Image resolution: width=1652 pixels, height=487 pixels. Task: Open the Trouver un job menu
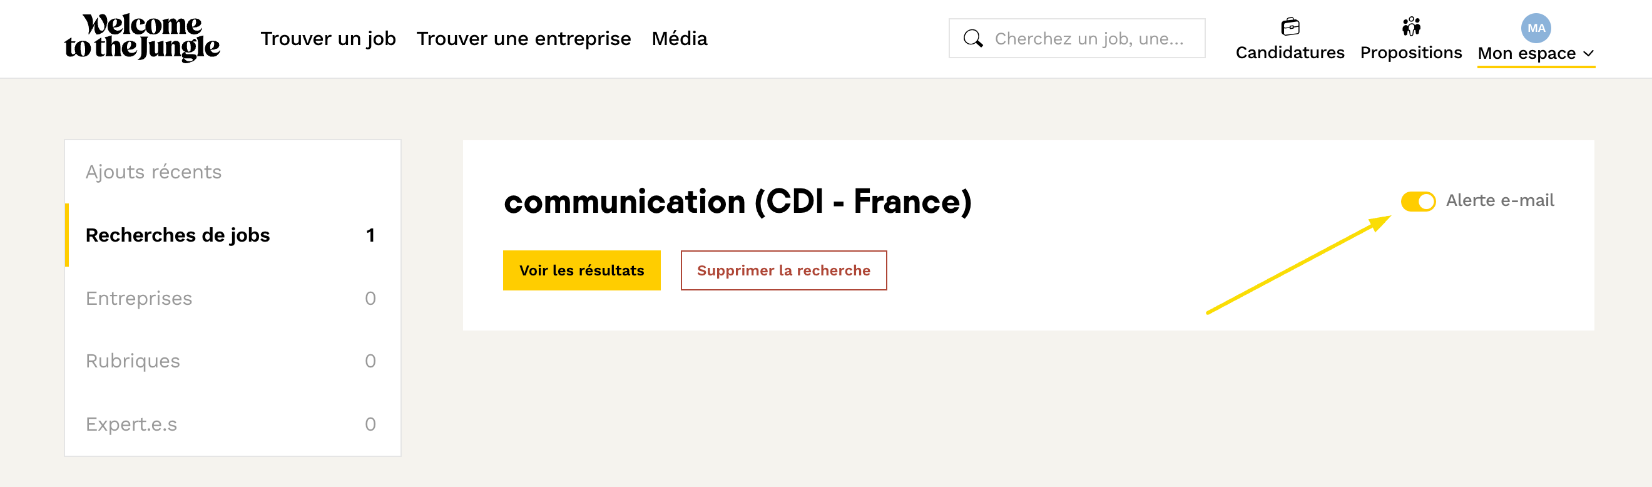[328, 39]
